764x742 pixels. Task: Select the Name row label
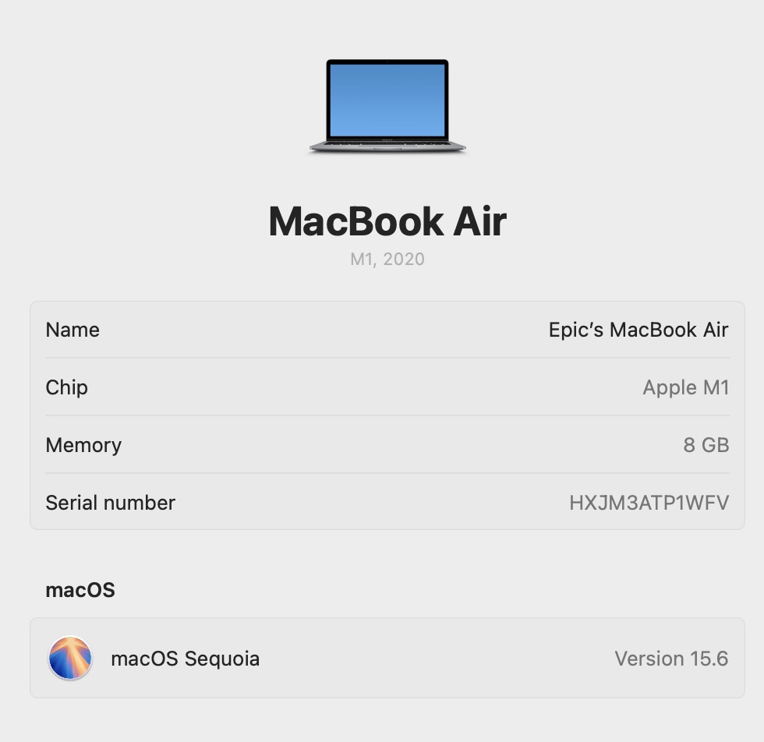(x=73, y=330)
